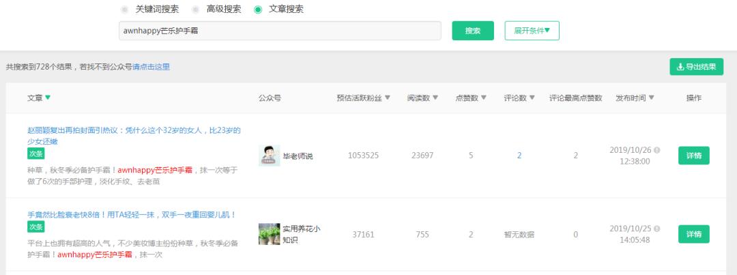Viewport: 737px width, 275px height.
Task: Click the info icon beside 2019/10/25
Action: coord(656,229)
